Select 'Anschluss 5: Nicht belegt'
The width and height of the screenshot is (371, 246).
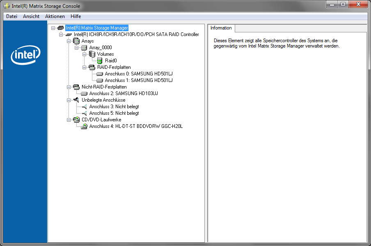coord(114,114)
